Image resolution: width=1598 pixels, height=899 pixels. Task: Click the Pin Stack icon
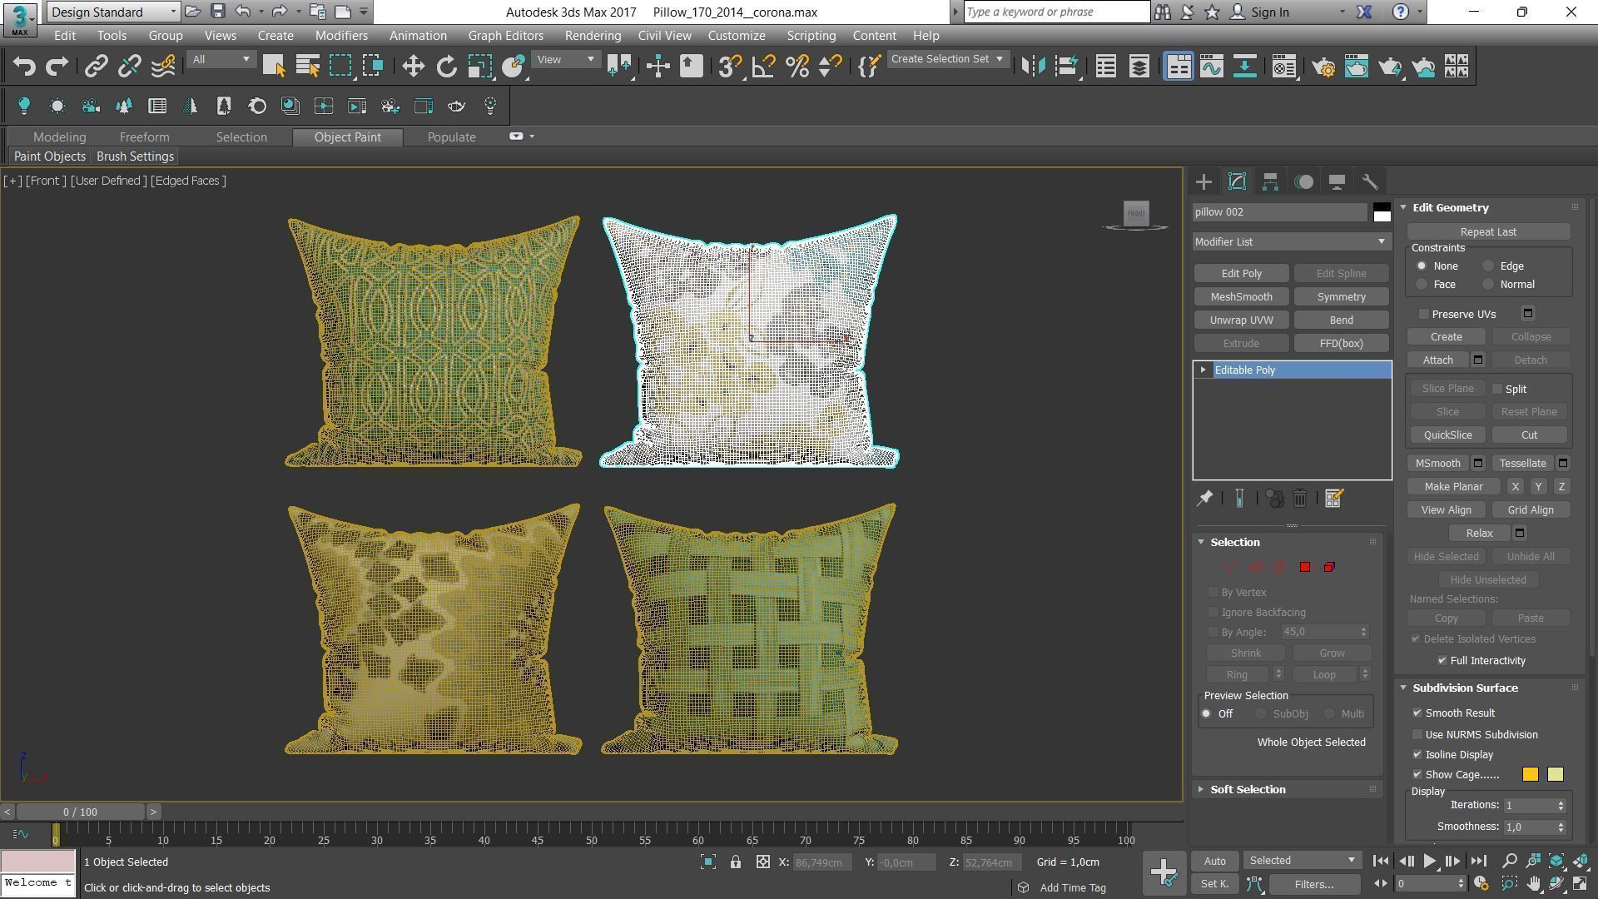[1204, 499]
